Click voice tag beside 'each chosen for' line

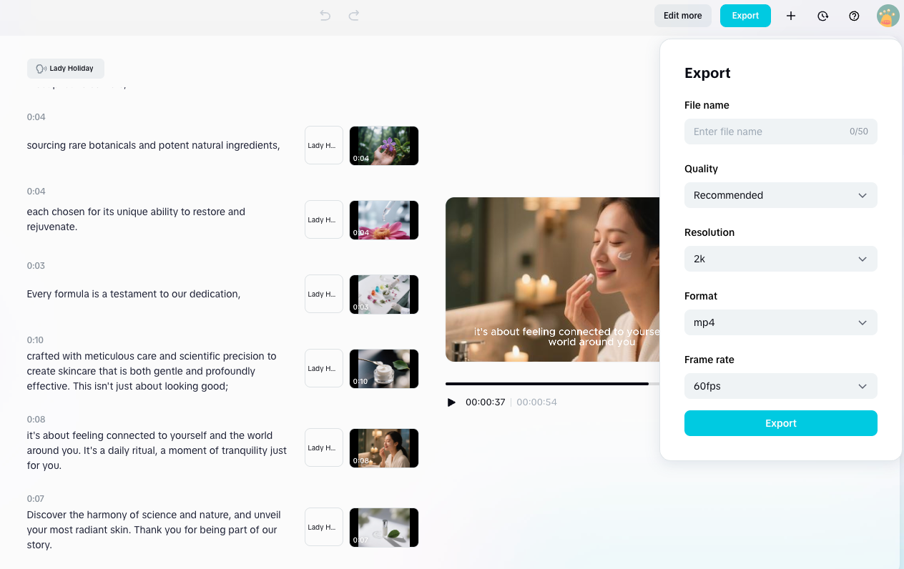pos(324,219)
